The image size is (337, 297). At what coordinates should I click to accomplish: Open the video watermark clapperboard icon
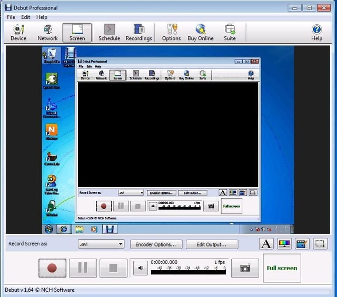(x=302, y=244)
